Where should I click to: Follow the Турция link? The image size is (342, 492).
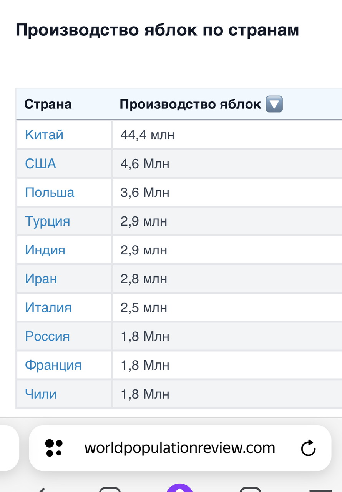point(48,221)
